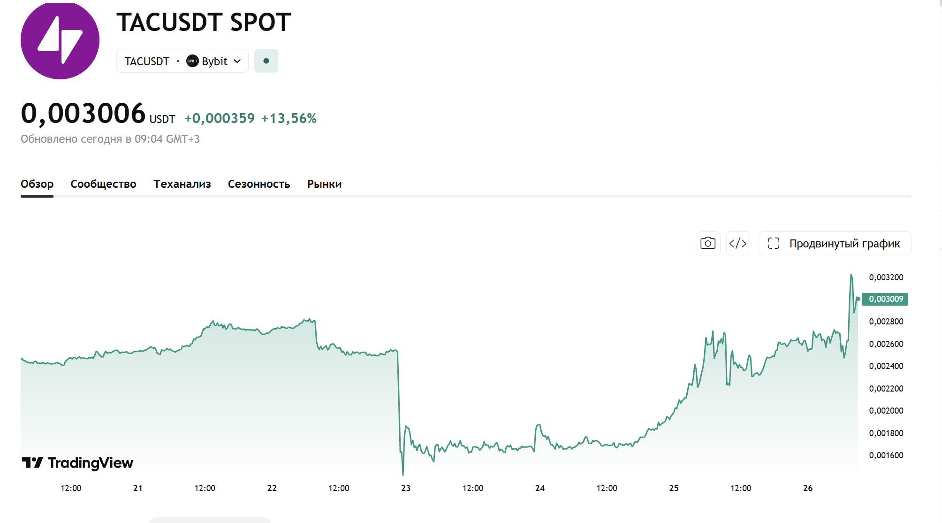Open Продвинутый график advanced chart
Image resolution: width=942 pixels, height=523 pixels.
point(835,243)
